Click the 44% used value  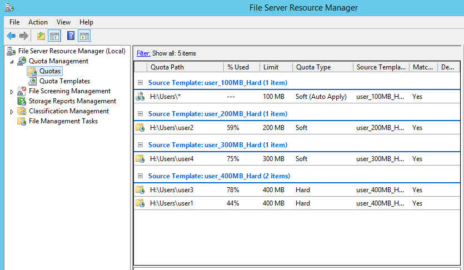[233, 203]
